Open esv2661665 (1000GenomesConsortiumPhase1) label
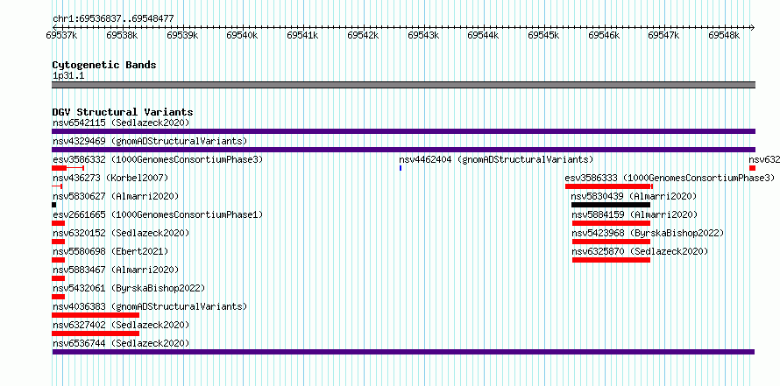 click(x=158, y=214)
